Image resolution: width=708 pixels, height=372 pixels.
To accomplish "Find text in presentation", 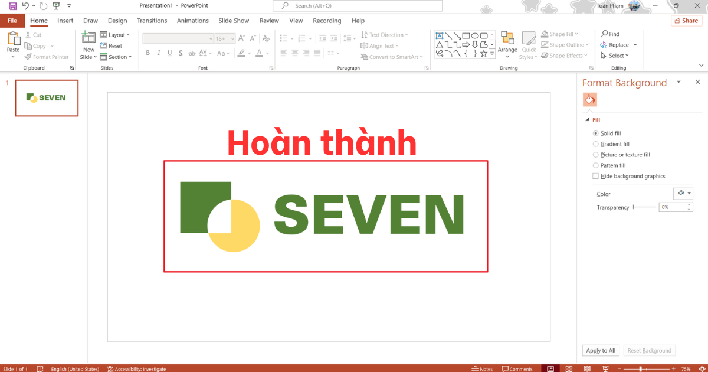I will (x=610, y=34).
